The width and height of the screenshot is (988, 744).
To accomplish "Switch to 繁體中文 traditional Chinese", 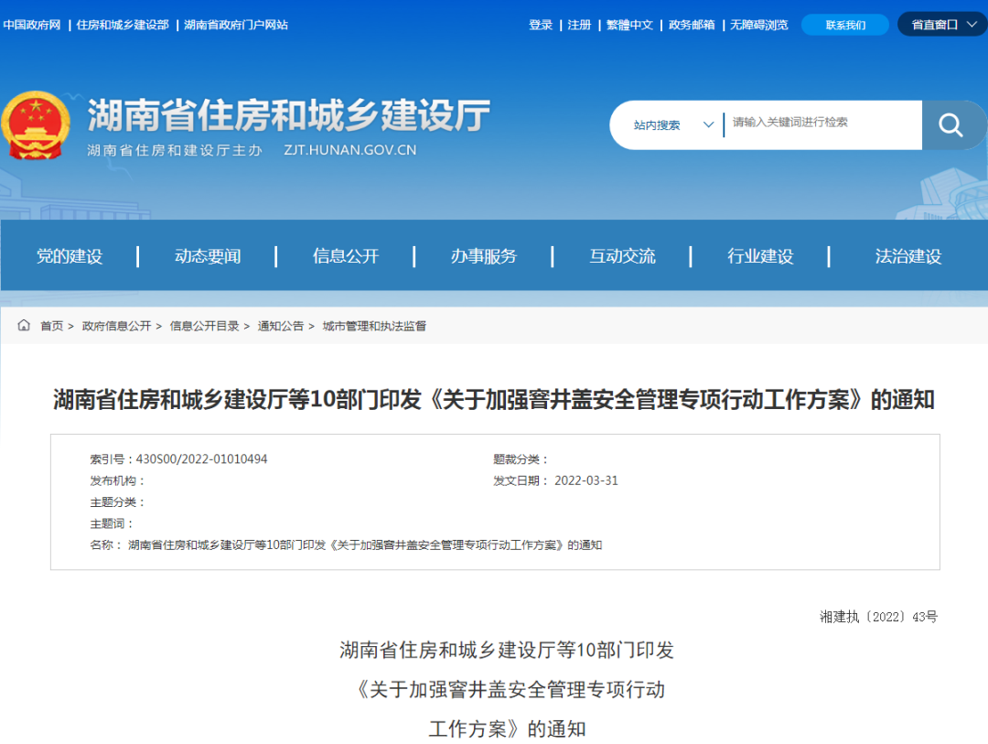I will click(x=629, y=25).
